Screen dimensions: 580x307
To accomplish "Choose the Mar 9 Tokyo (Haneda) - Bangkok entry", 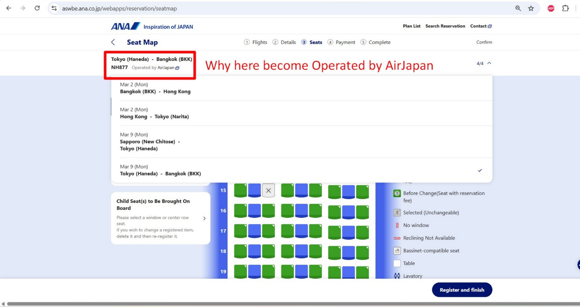I will 301,170.
